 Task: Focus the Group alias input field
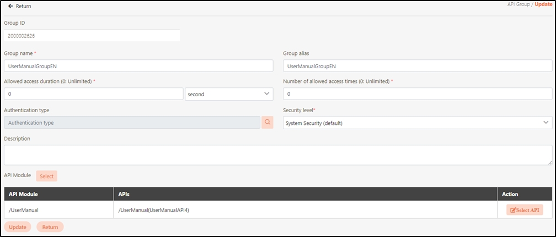click(417, 66)
